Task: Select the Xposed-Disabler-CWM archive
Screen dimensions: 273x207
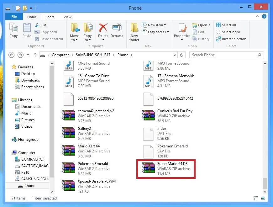Action: (x=89, y=186)
